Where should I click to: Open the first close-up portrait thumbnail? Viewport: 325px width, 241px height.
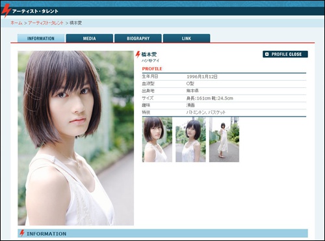(157, 139)
